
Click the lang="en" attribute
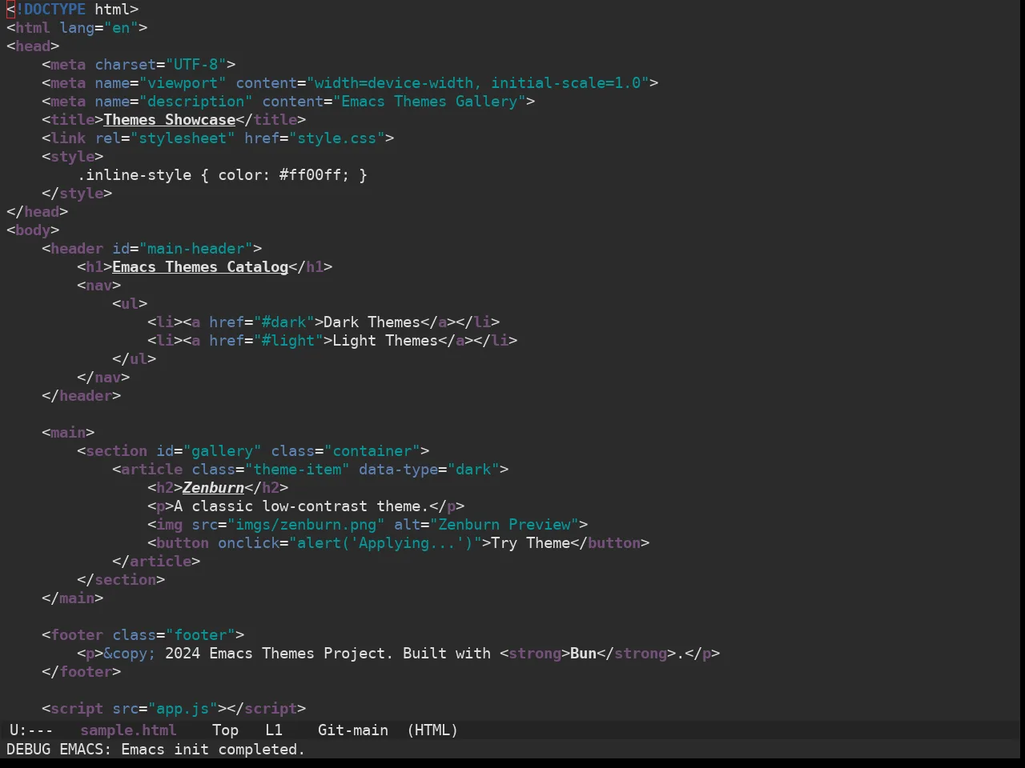click(99, 28)
